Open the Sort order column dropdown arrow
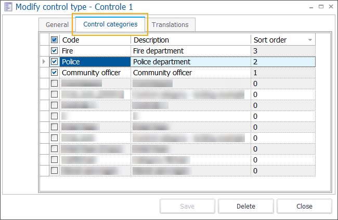Image resolution: width=338 pixels, height=220 pixels. 310,40
